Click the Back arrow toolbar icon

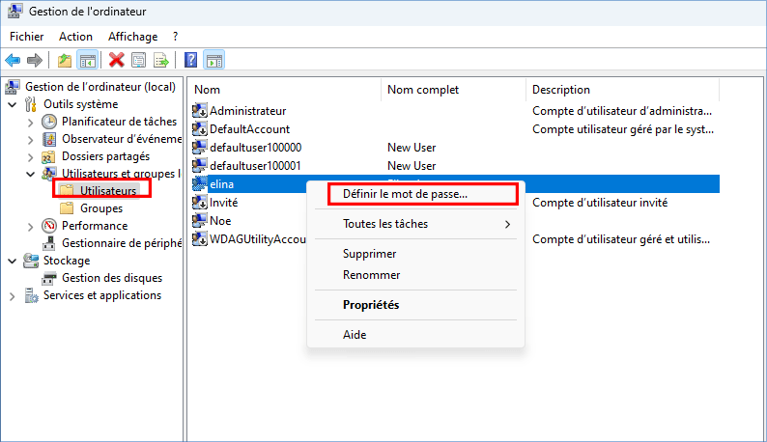click(13, 61)
